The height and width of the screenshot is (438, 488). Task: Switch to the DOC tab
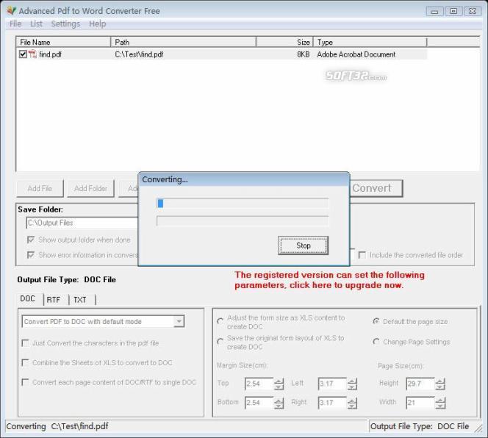tap(27, 298)
